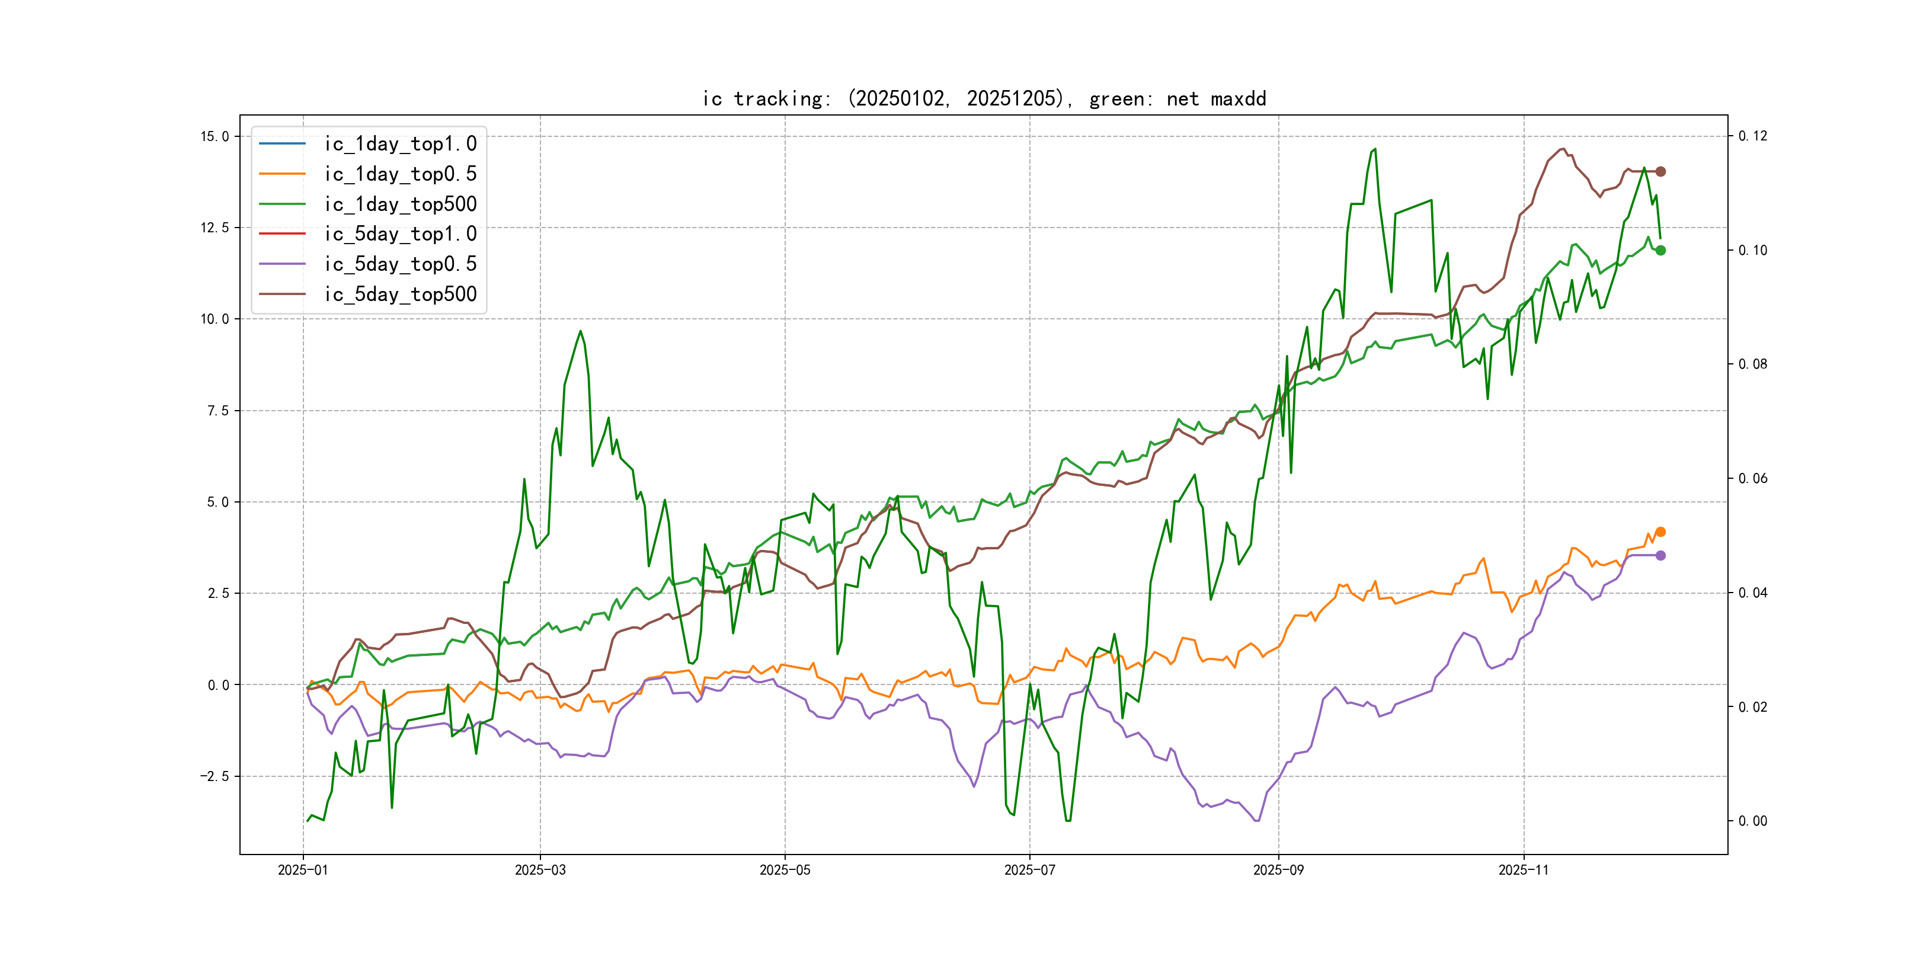Click the red line swatch in legend
This screenshot has height=960, width=1920.
(x=281, y=234)
